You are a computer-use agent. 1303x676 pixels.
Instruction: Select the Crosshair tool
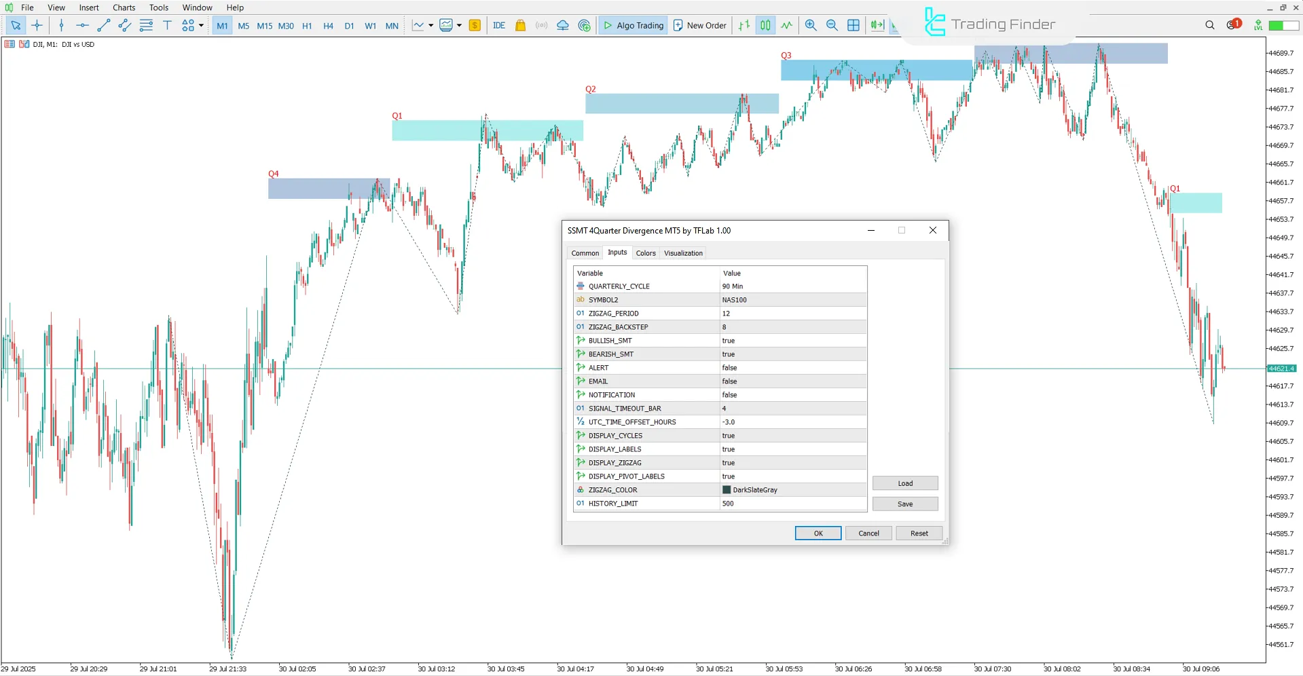pyautogui.click(x=37, y=25)
